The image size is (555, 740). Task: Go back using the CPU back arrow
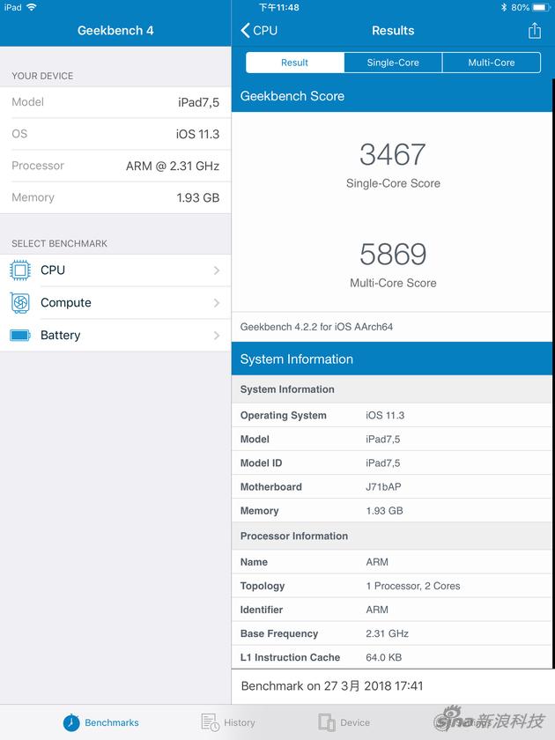tap(259, 31)
